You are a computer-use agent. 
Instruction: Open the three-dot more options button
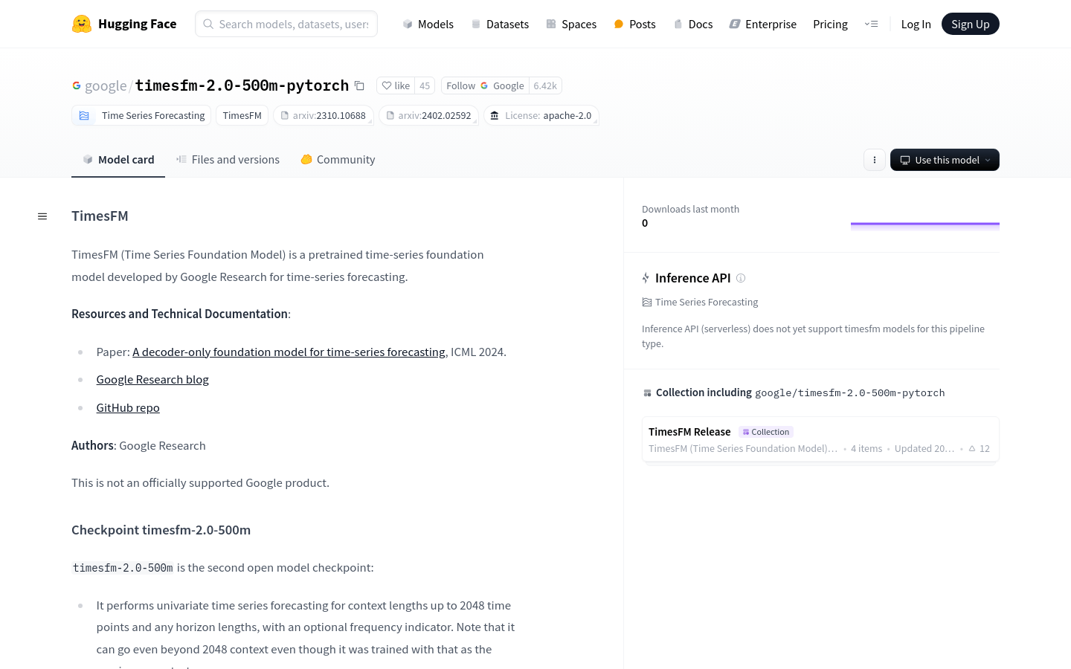875,160
